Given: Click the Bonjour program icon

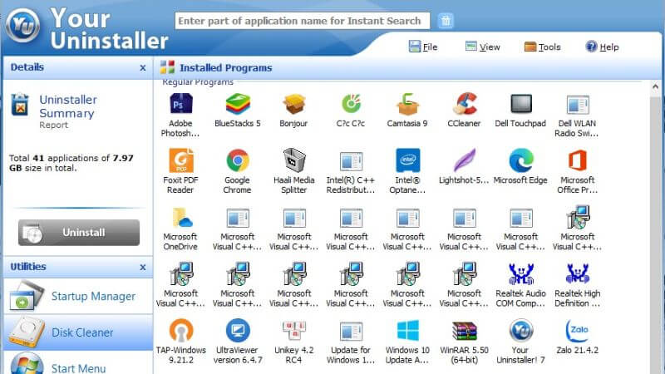Looking at the screenshot, I should point(294,104).
